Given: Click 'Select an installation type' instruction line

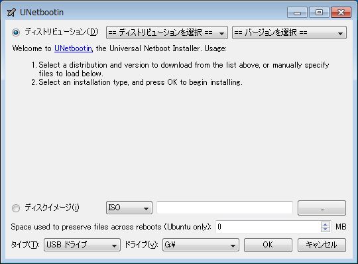Looking at the screenshot, I should pyautogui.click(x=137, y=82).
